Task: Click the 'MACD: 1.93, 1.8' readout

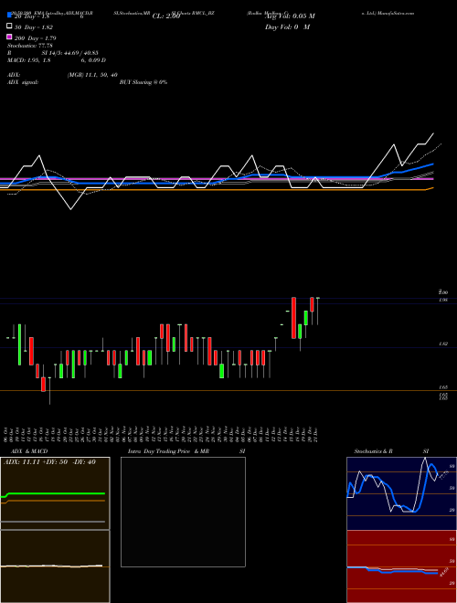Action: pyautogui.click(x=29, y=60)
